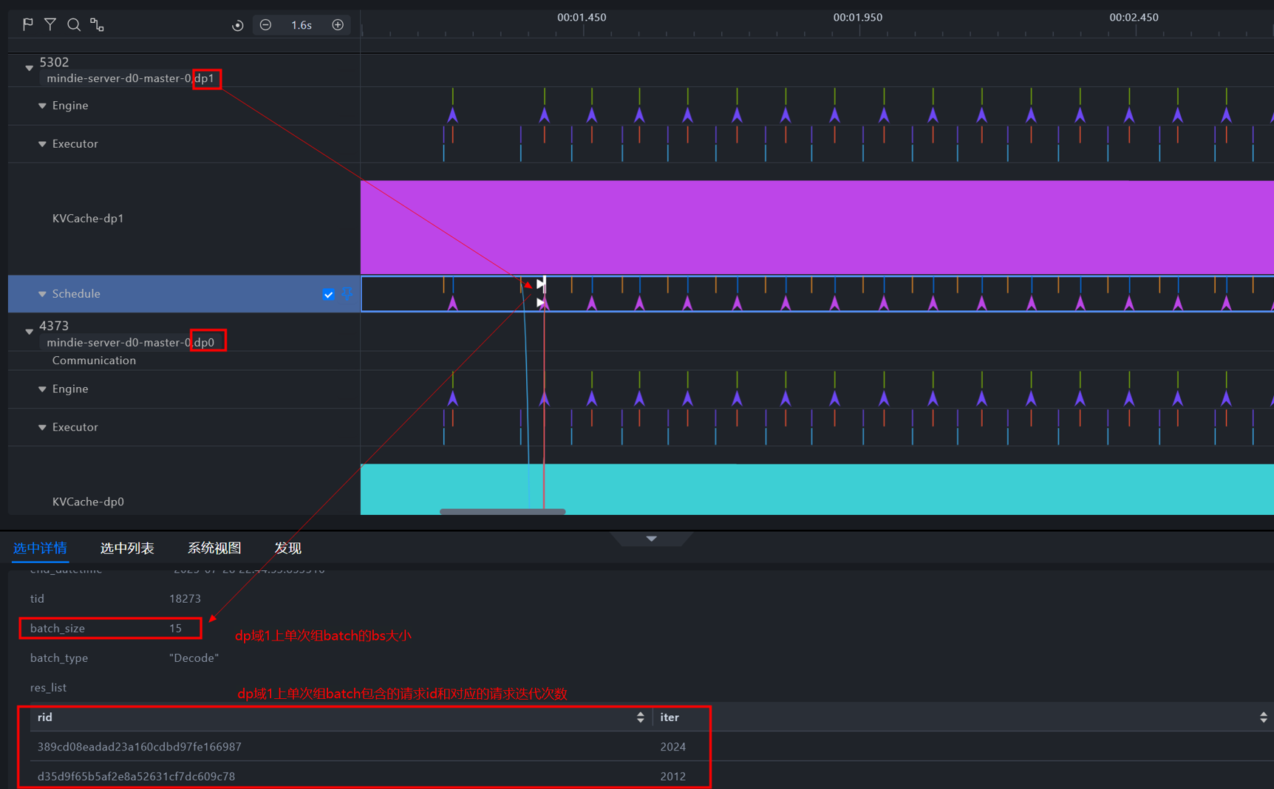Uncheck the Schedule row checkbox

(328, 294)
